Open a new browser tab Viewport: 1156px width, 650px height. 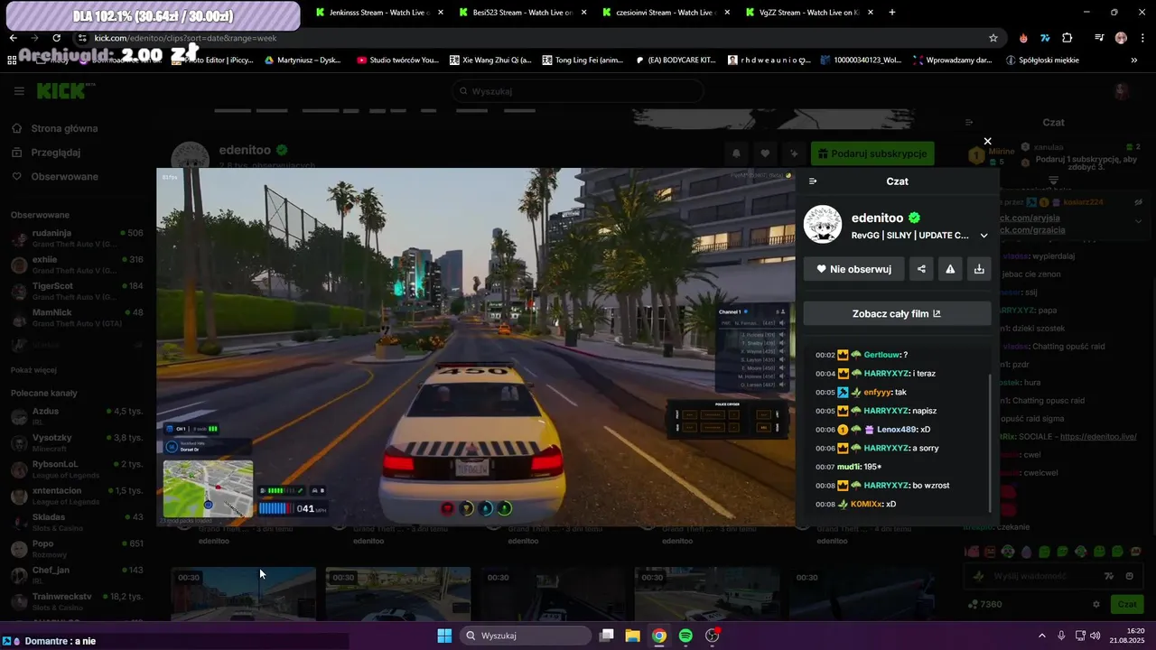[892, 13]
